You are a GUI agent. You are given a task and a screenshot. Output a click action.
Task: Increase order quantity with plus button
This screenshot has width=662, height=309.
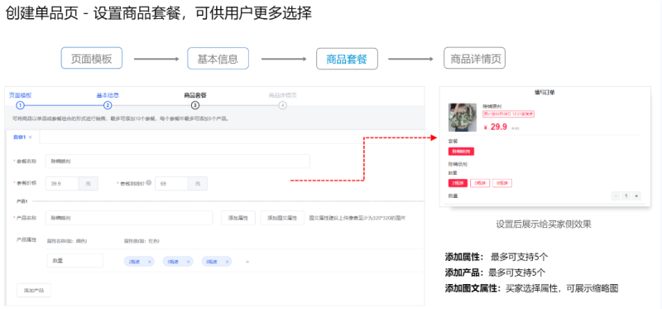(x=636, y=196)
